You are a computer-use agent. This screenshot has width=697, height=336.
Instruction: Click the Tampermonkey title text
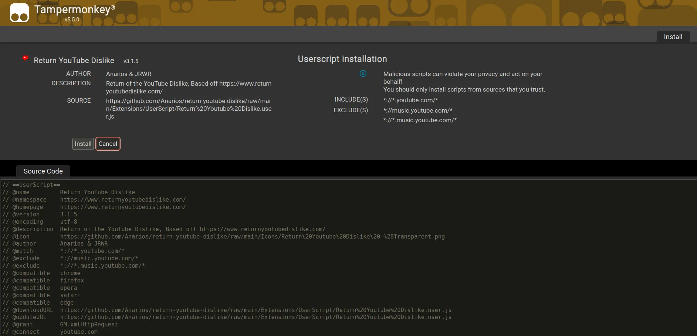tap(74, 9)
